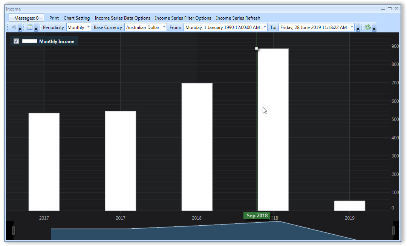
Task: Select Income Series Refresh
Action: click(238, 18)
